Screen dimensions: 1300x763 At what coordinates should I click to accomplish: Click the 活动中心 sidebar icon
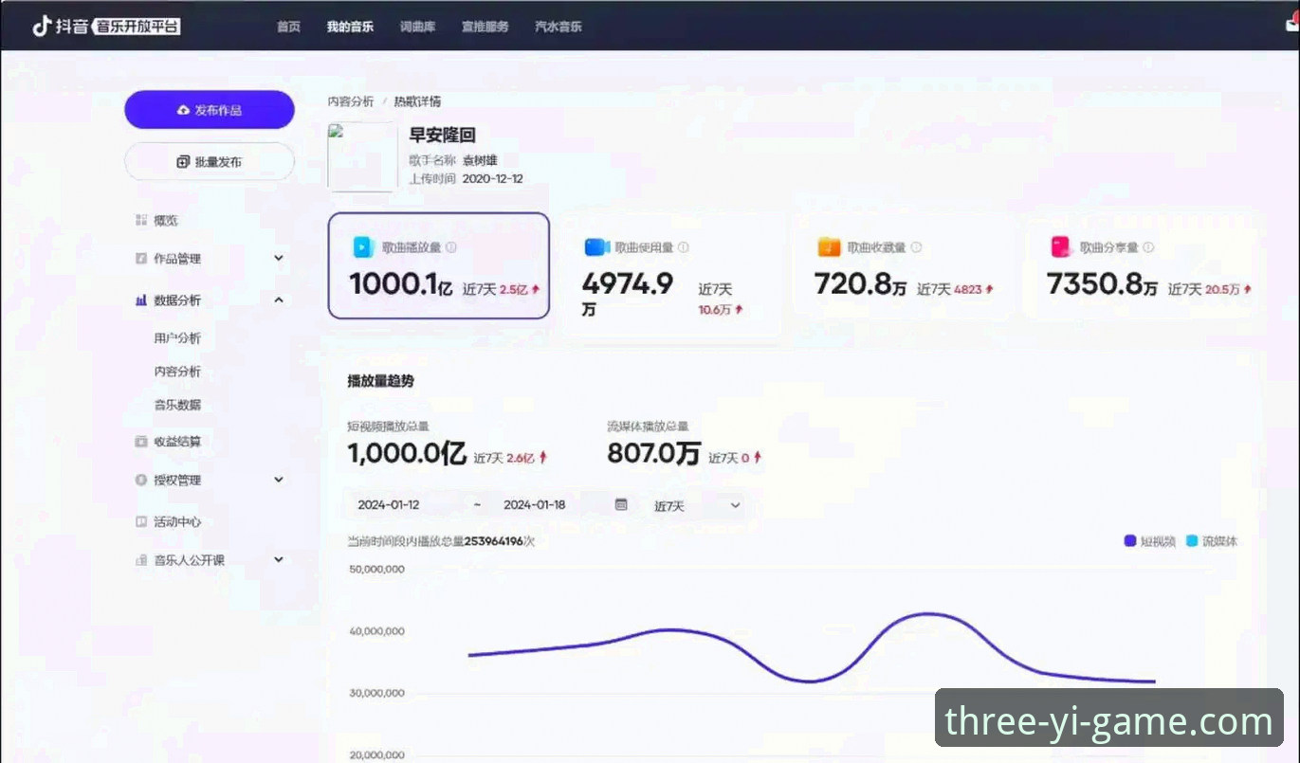(141, 521)
